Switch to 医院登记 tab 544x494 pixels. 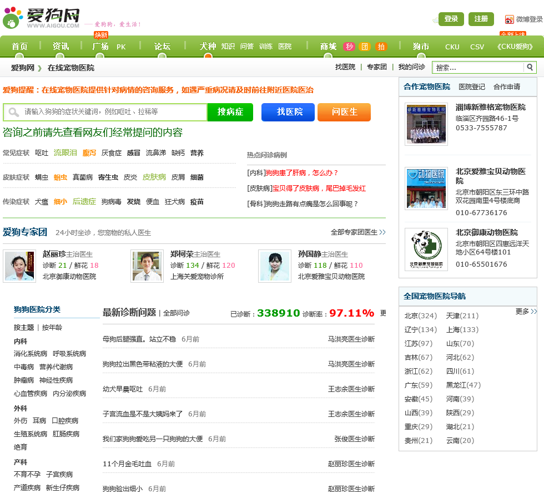point(472,87)
